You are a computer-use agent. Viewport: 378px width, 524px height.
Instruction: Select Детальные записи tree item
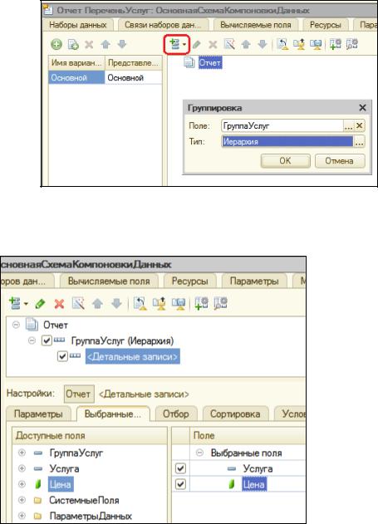click(x=133, y=356)
